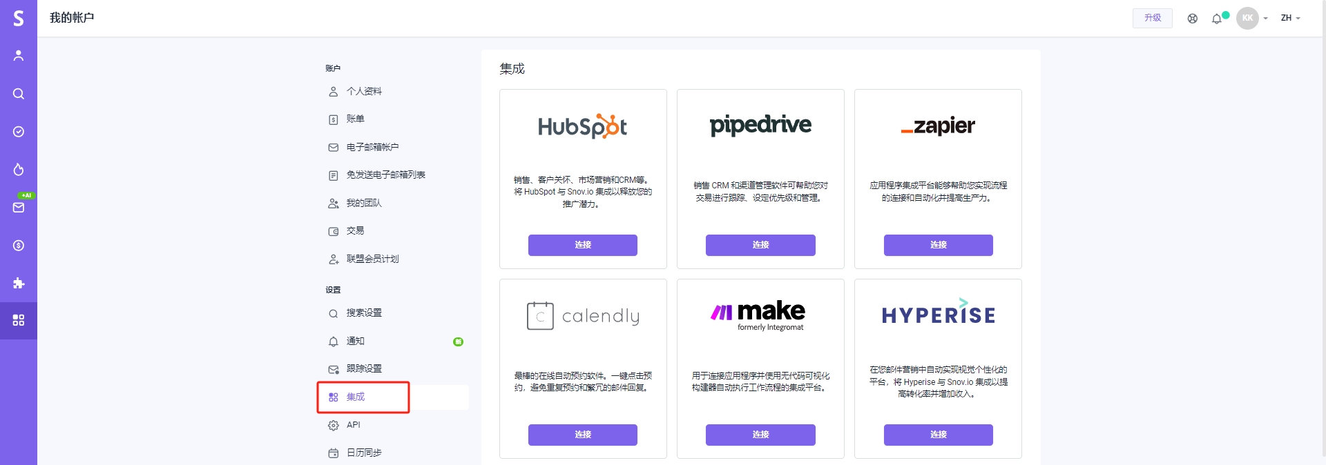Click the wallet icon beside 交易
This screenshot has height=465, width=1326.
333,231
